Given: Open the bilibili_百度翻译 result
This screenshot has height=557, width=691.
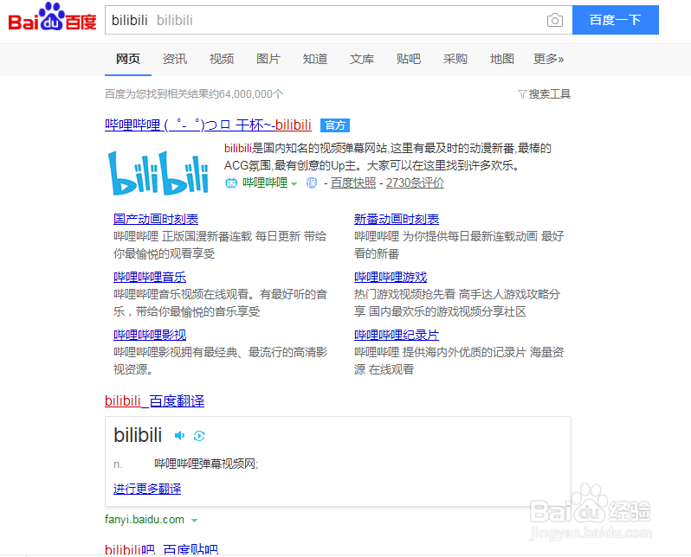Looking at the screenshot, I should [155, 401].
